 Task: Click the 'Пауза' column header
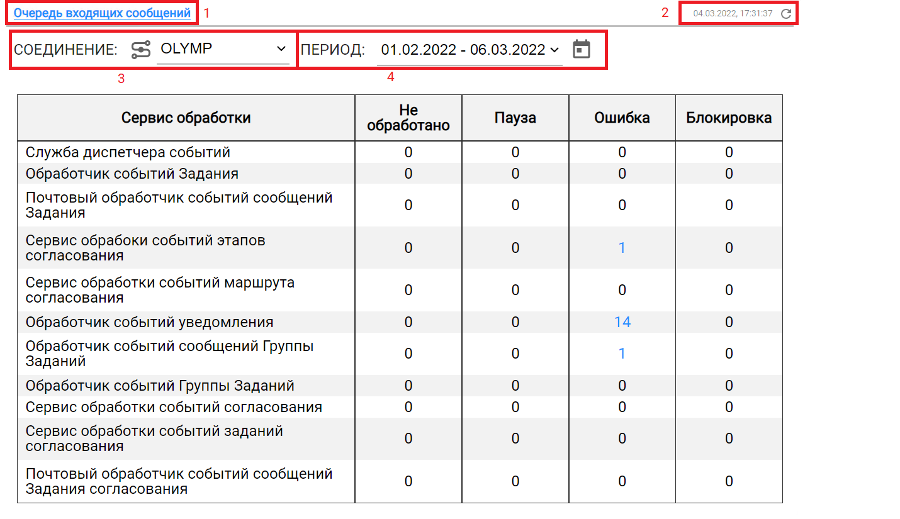coord(515,118)
